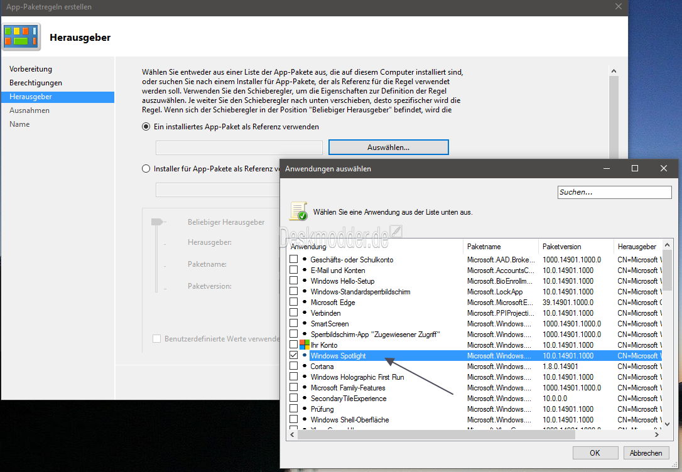Select the Cortana list row
This screenshot has width=682, height=472.
(474, 367)
